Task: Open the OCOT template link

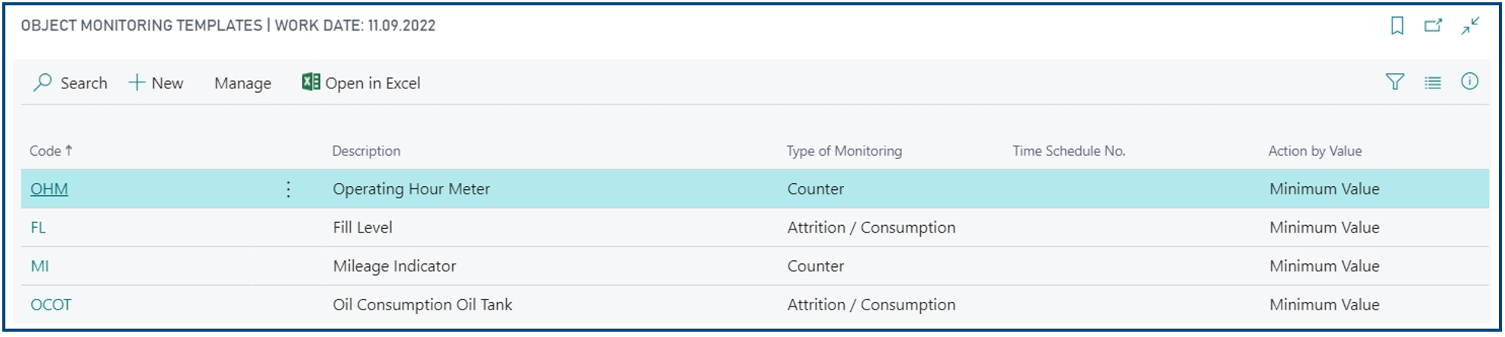Action: tap(51, 305)
